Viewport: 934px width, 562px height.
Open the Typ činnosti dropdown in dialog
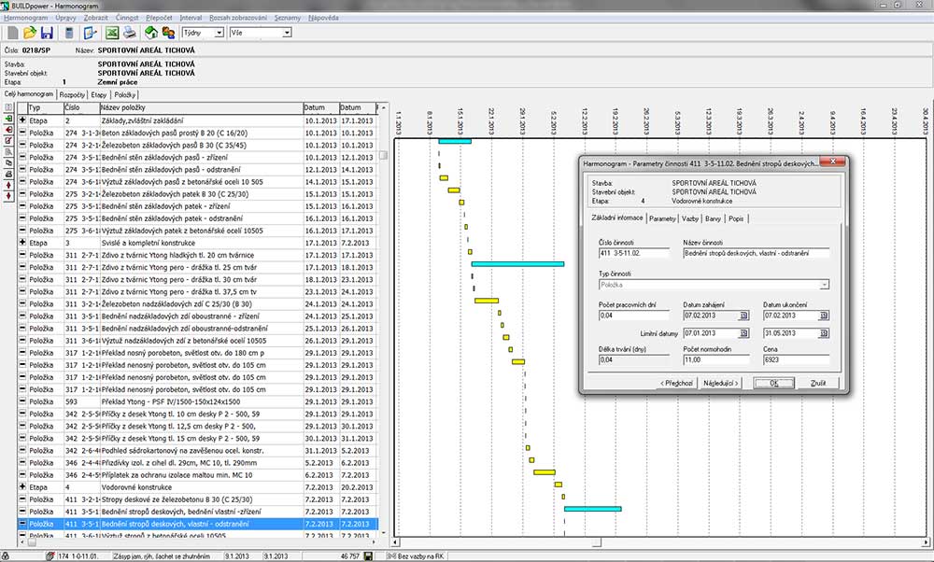(824, 285)
